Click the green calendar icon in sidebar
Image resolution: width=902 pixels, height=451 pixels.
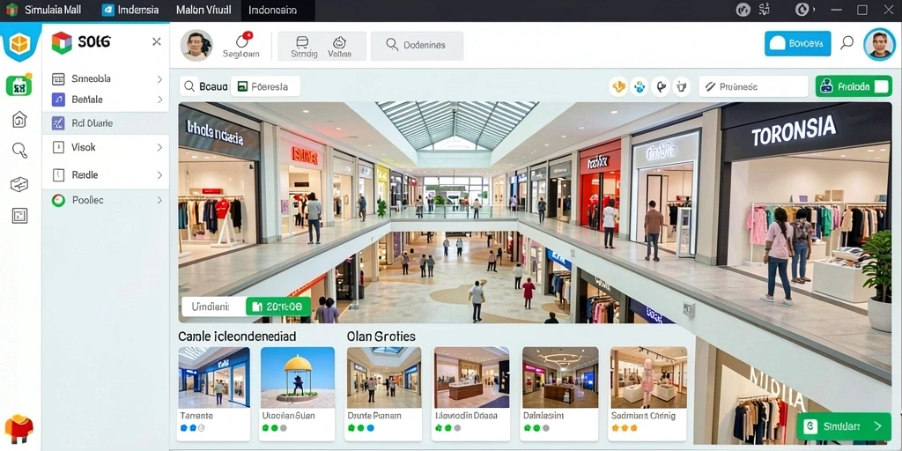coord(18,86)
